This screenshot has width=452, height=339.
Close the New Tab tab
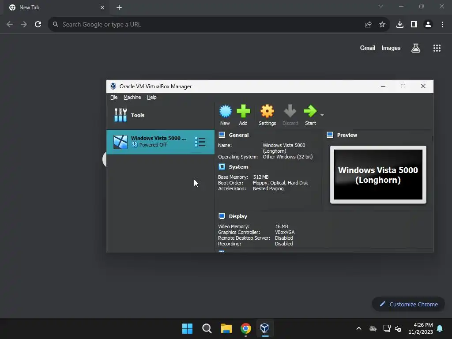pyautogui.click(x=102, y=8)
